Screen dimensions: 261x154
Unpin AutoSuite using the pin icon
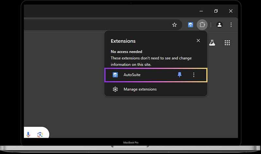[179, 75]
